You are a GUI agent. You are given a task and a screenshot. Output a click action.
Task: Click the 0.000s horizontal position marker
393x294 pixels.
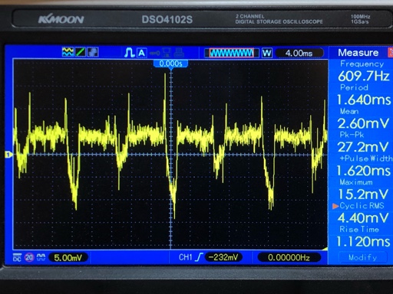click(x=170, y=64)
